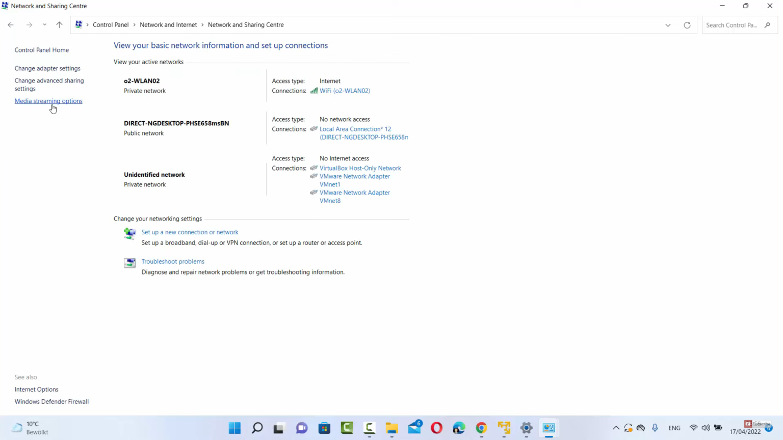Viewport: 783px width, 440px height.
Task: Click the search magnifier icon in Control Panel
Action: (767, 25)
